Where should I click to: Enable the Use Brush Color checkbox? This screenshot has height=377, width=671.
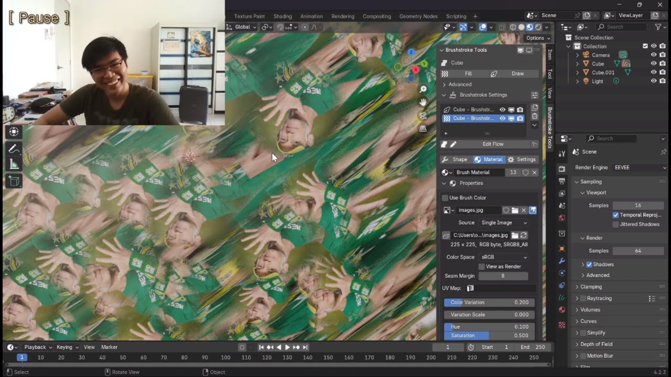(445, 198)
